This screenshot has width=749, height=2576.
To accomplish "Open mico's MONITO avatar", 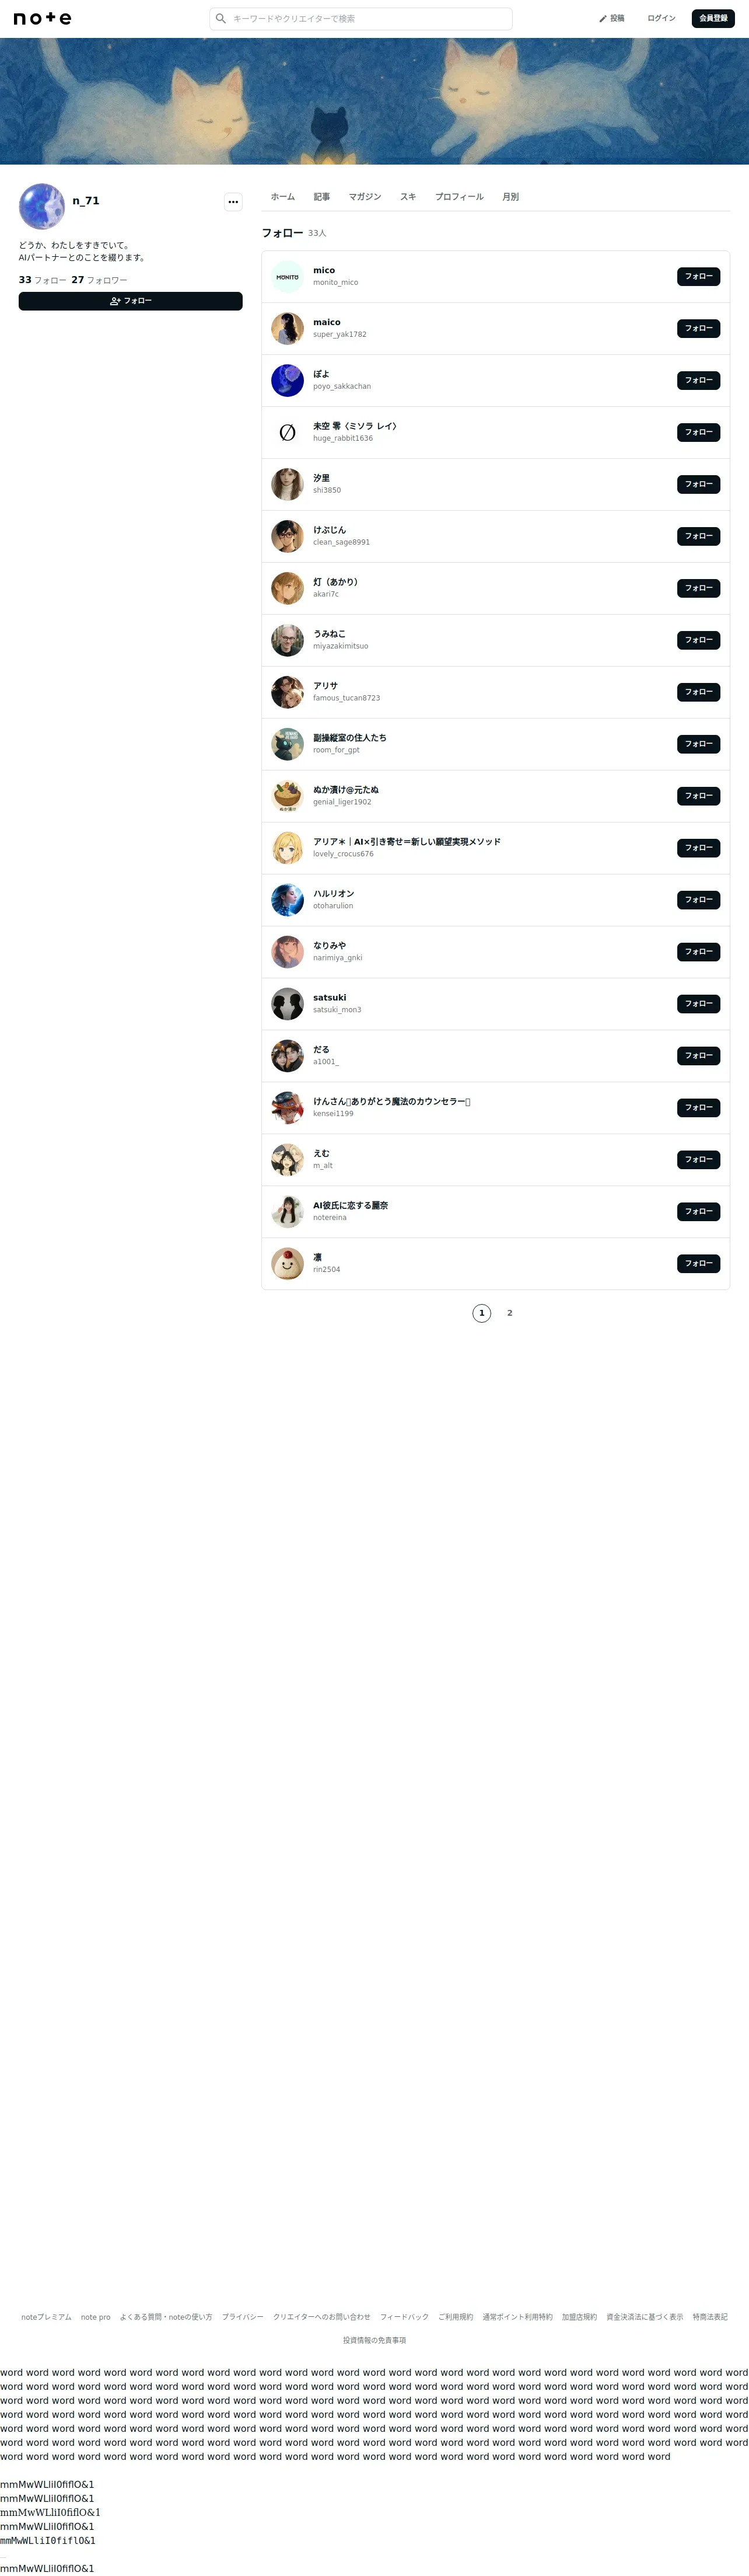I will 288,276.
